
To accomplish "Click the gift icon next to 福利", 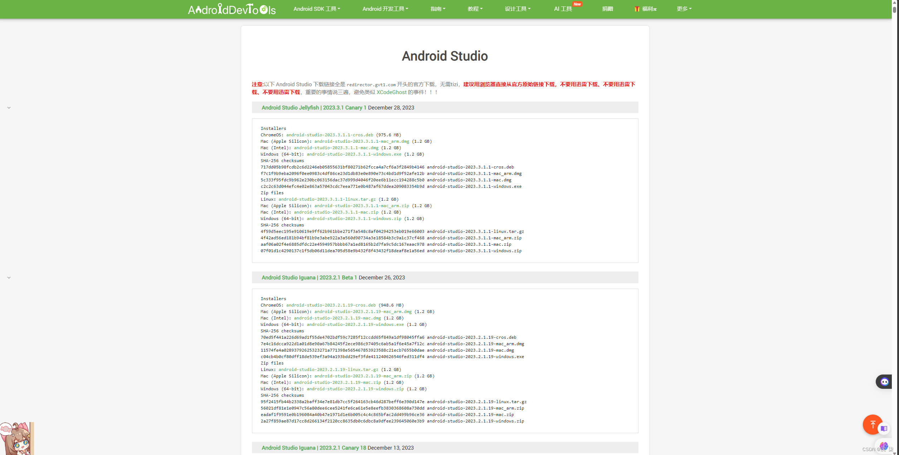I will pos(637,9).
